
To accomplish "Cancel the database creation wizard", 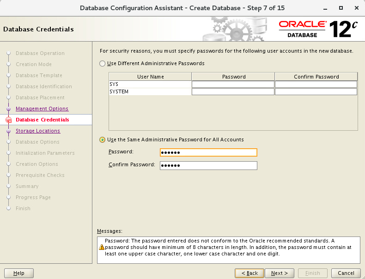I will tap(346, 273).
